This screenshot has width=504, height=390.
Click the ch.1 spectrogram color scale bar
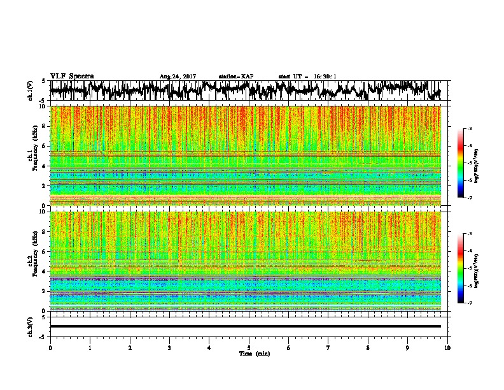tap(461, 163)
